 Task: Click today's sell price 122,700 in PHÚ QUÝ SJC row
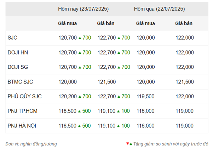[106, 97]
